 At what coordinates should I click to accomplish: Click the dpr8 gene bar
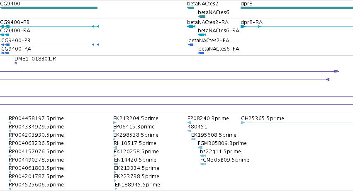[297, 8]
